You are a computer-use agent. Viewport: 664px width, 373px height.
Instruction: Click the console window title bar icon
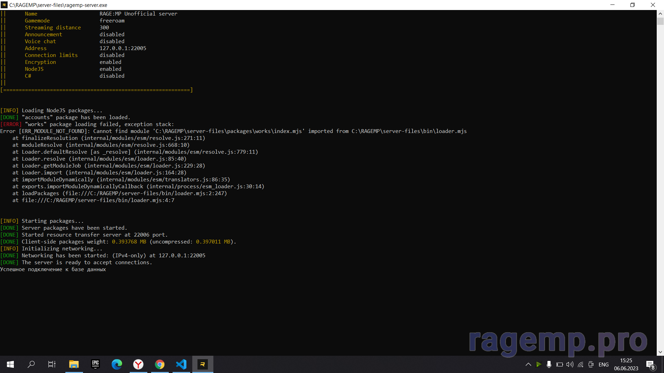[4, 5]
